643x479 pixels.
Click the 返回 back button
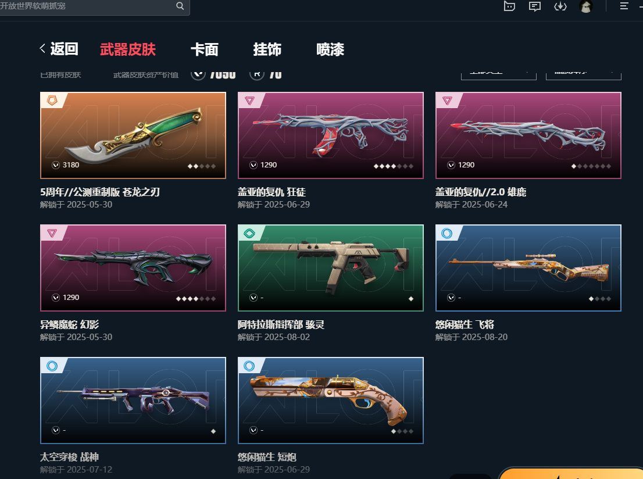click(x=59, y=49)
